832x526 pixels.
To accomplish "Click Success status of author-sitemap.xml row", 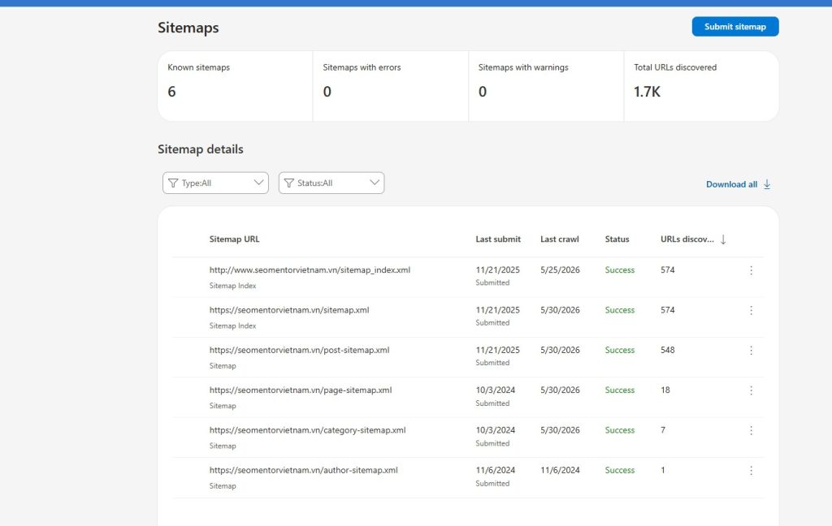I will (619, 470).
